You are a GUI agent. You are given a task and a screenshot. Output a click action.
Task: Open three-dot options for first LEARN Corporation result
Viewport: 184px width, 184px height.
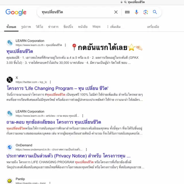pos(65,45)
